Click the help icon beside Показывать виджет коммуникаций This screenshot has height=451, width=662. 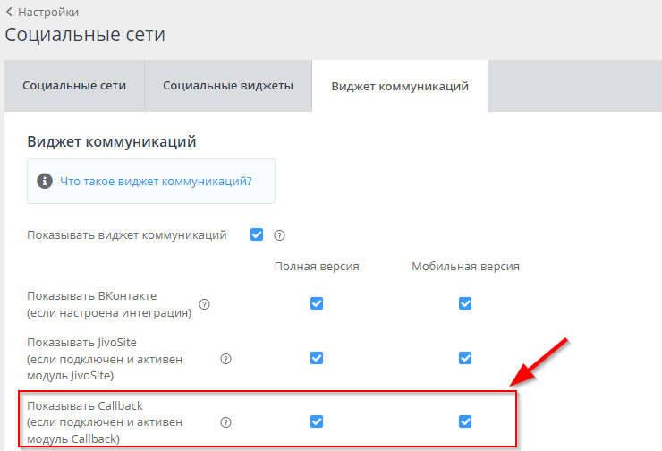(x=279, y=235)
